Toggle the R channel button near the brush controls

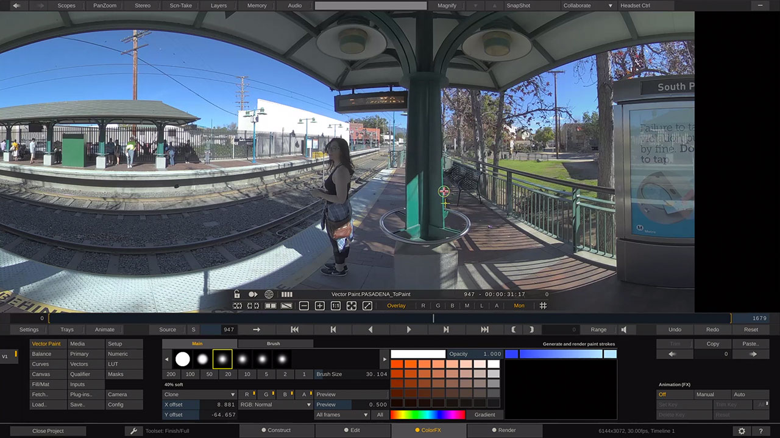click(x=248, y=394)
